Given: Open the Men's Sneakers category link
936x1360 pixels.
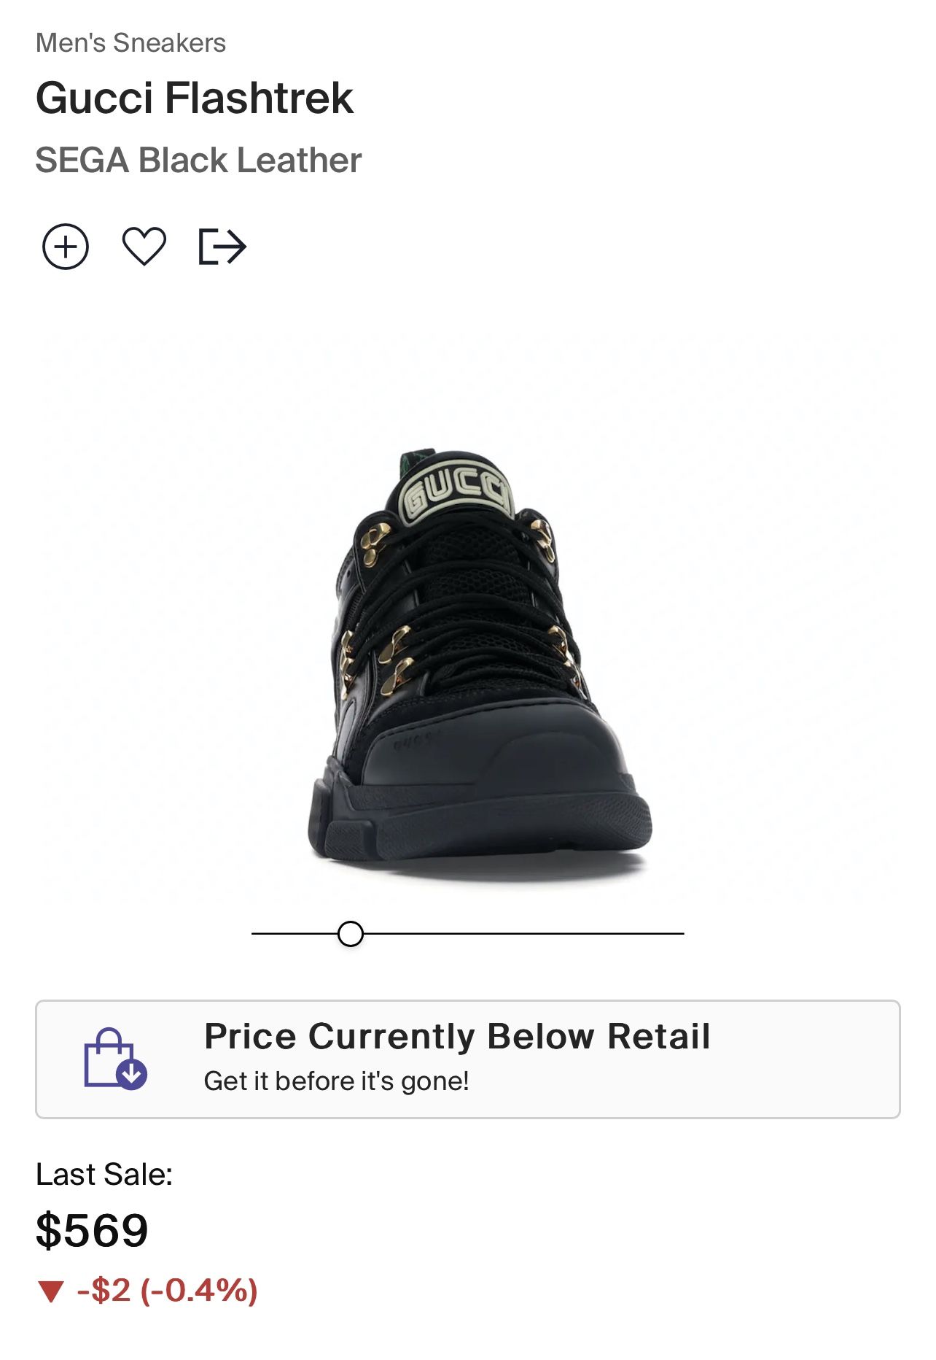Looking at the screenshot, I should click(x=131, y=43).
